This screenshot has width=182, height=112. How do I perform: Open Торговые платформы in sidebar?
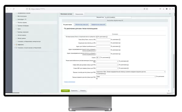pyautogui.click(x=23, y=26)
